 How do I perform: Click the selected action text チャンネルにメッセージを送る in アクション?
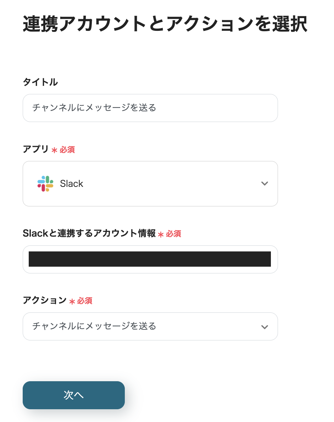pyautogui.click(x=94, y=326)
